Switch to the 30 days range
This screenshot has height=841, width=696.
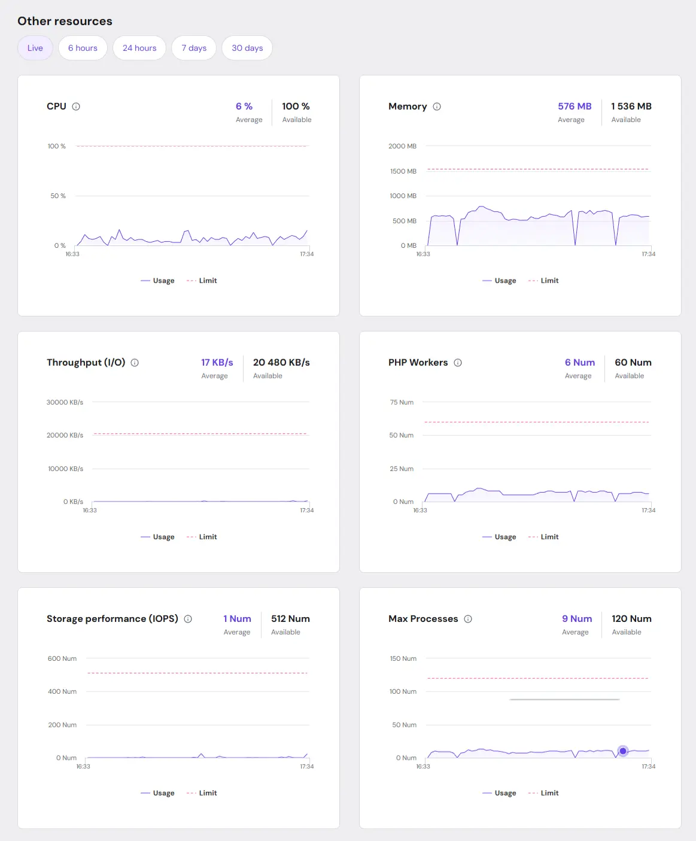point(247,48)
